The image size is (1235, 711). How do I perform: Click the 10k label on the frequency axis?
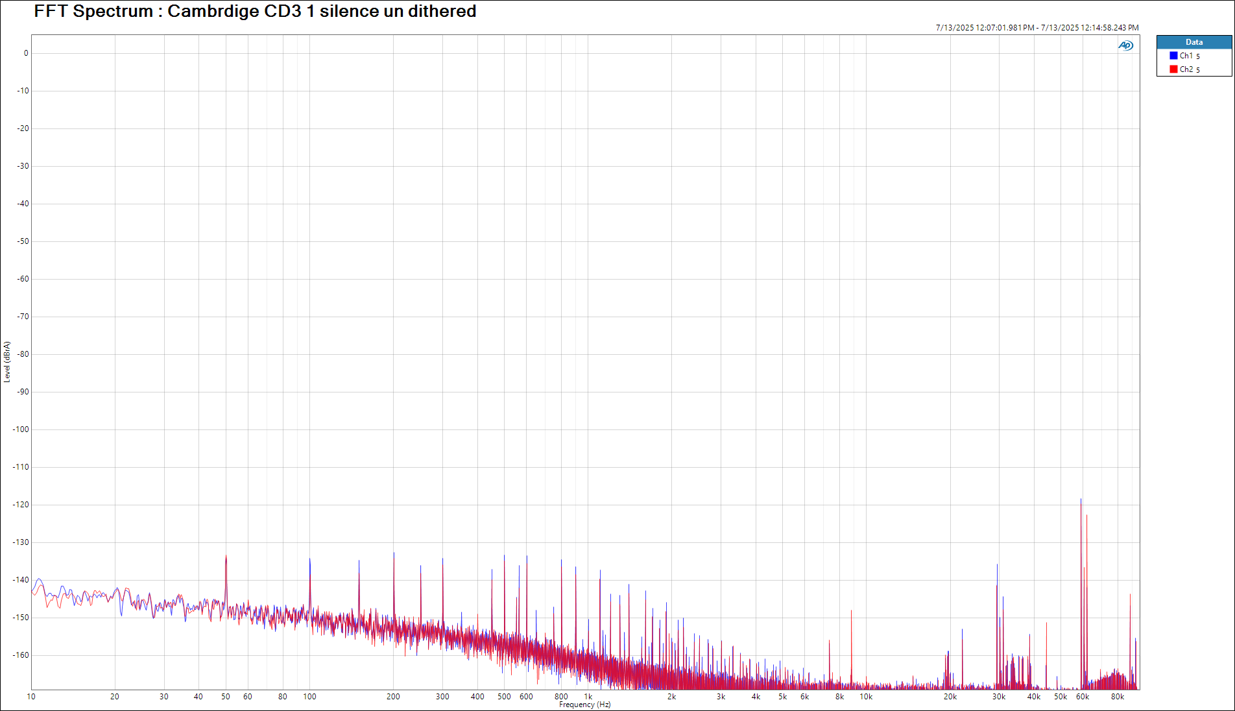(866, 697)
